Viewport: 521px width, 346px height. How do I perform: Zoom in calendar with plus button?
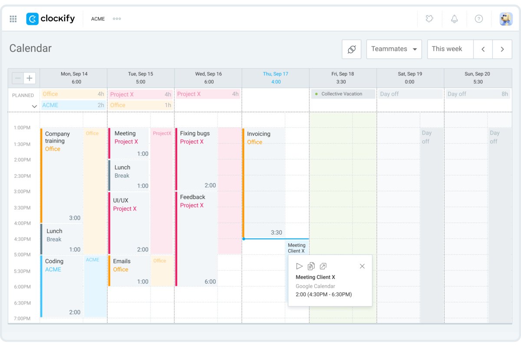click(30, 78)
